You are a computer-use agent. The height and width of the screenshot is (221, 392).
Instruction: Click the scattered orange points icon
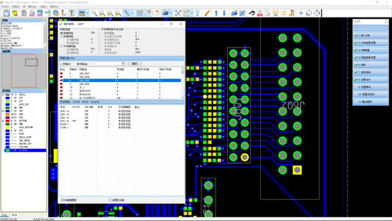(x=147, y=13)
